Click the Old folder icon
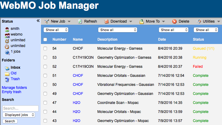Image resolution: width=222 pixels, height=125 pixels. pos(7,73)
